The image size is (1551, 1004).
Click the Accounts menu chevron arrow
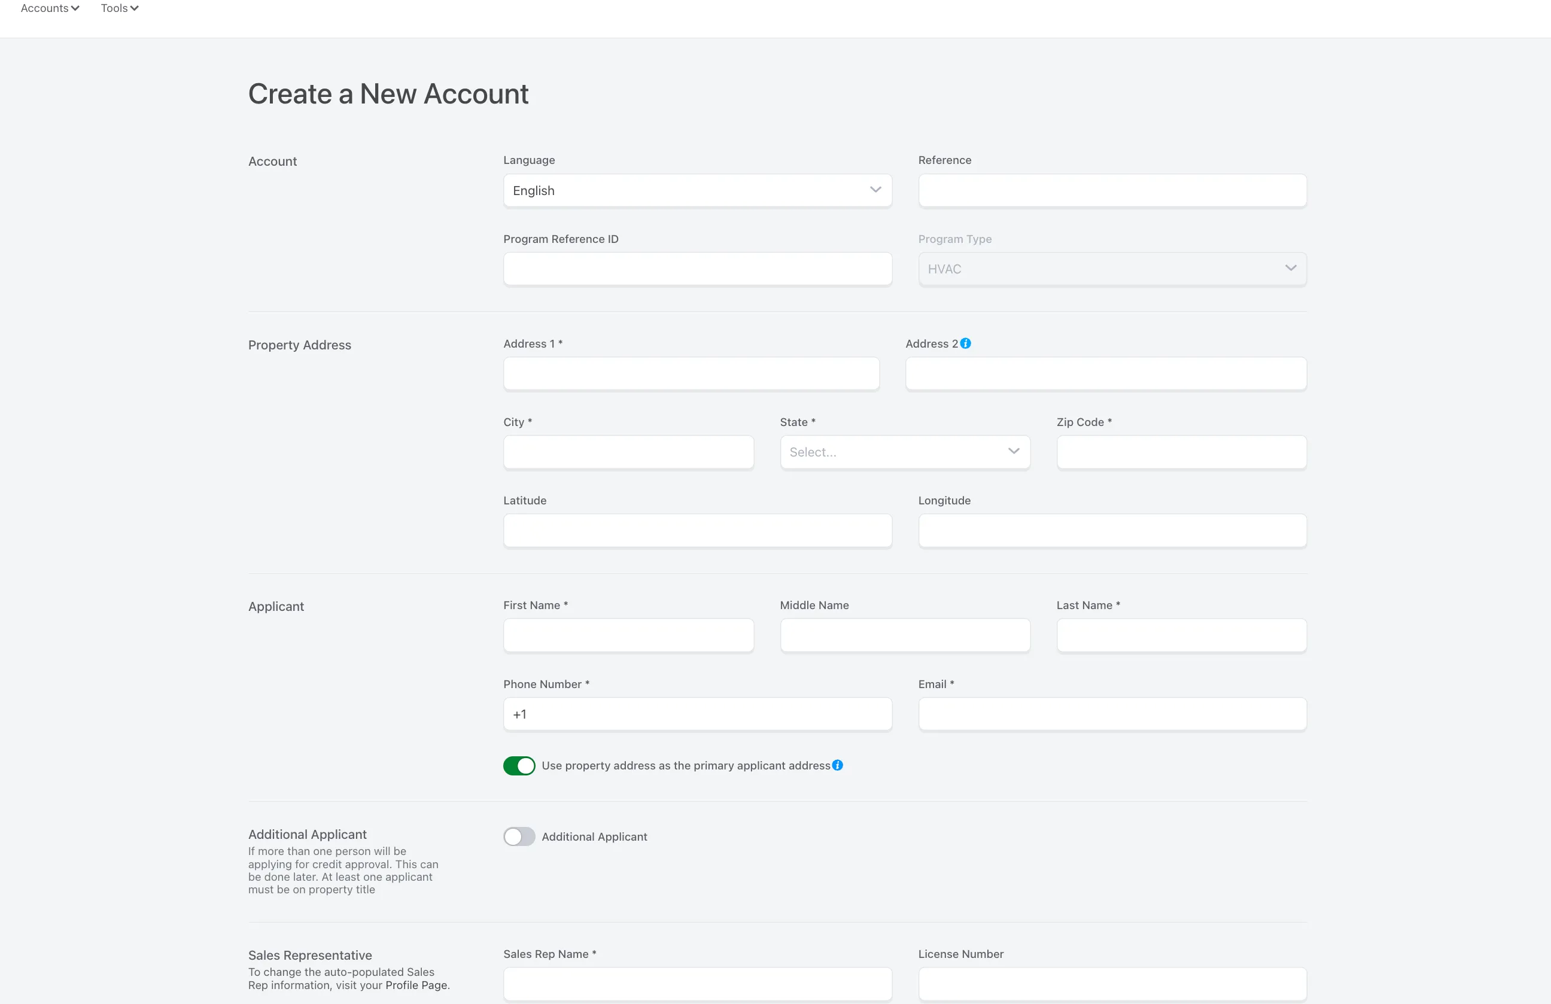pyautogui.click(x=75, y=8)
